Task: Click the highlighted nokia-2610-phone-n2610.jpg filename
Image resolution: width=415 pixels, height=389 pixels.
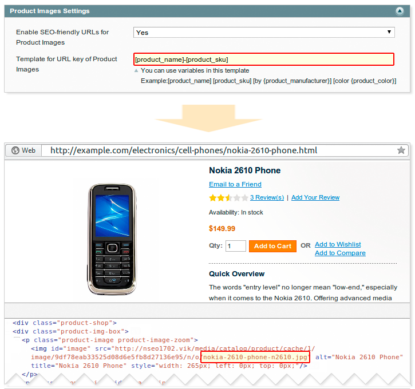Action: point(255,357)
